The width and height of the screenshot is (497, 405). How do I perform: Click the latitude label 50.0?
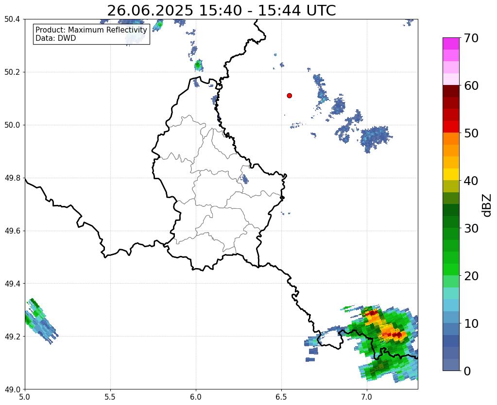(12, 125)
